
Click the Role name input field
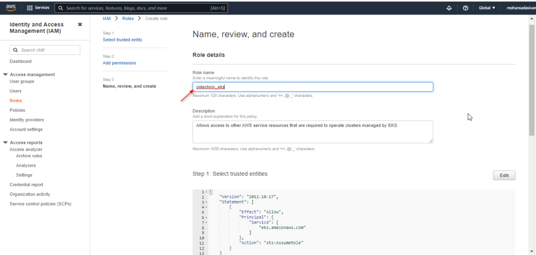click(x=313, y=87)
